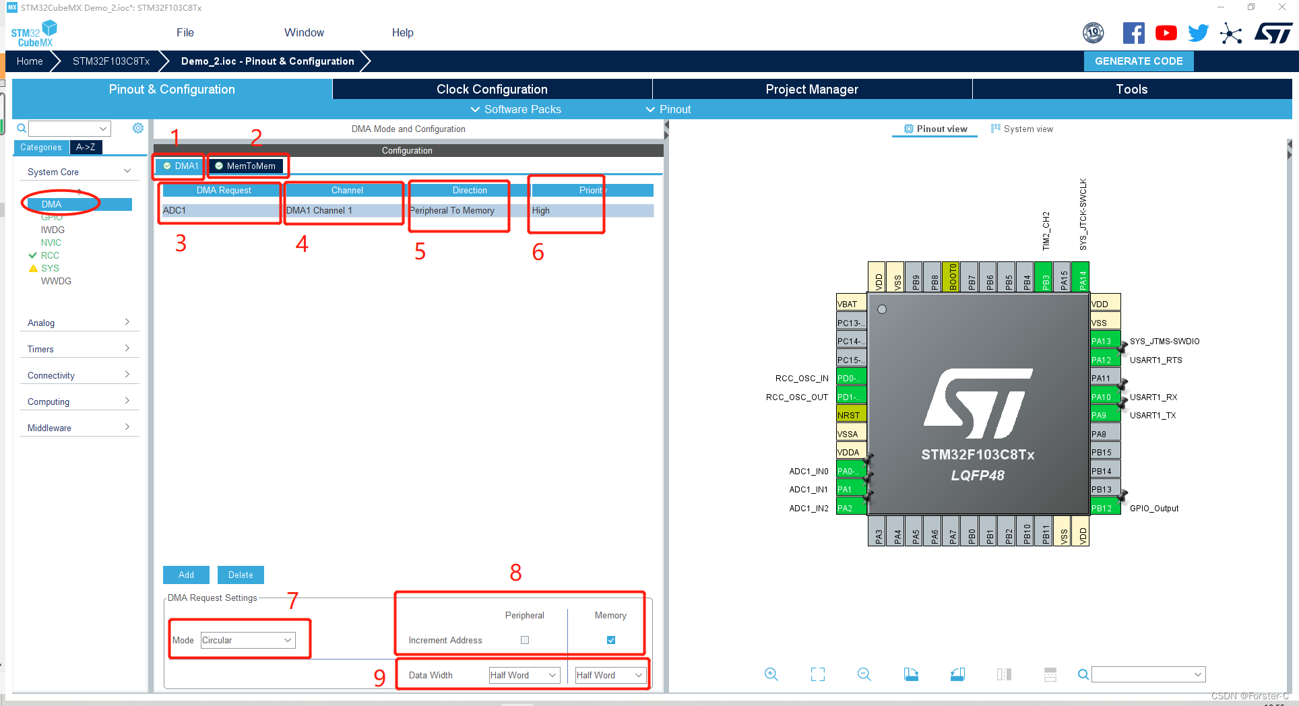Switch to System view
This screenshot has height=706, width=1299.
point(1022,129)
